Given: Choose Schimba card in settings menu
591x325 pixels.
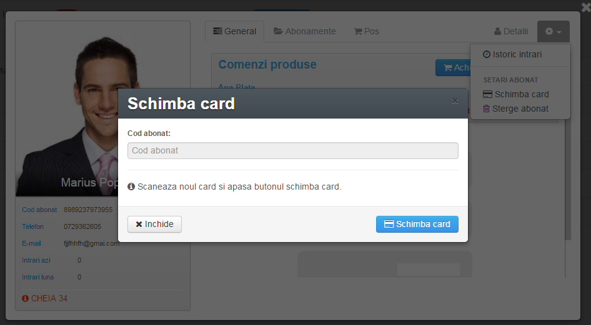Looking at the screenshot, I should (515, 94).
